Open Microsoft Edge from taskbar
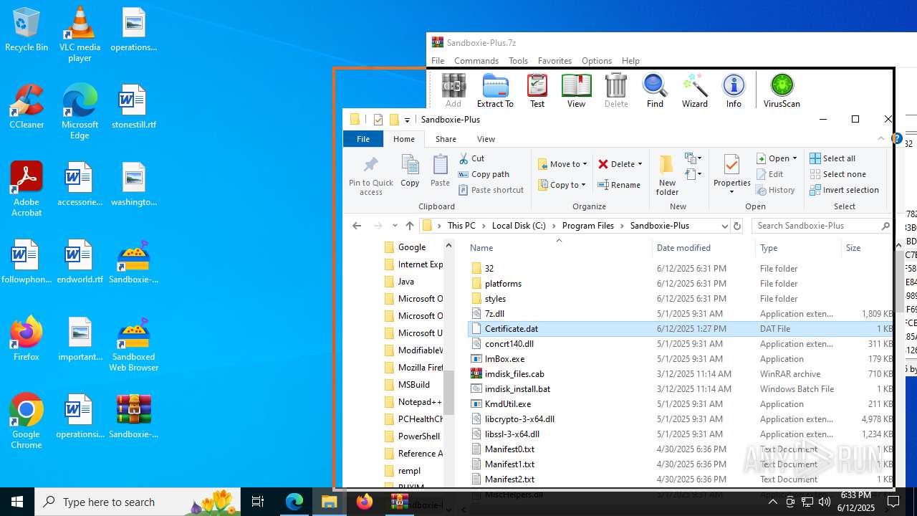Image resolution: width=917 pixels, height=516 pixels. (x=294, y=502)
